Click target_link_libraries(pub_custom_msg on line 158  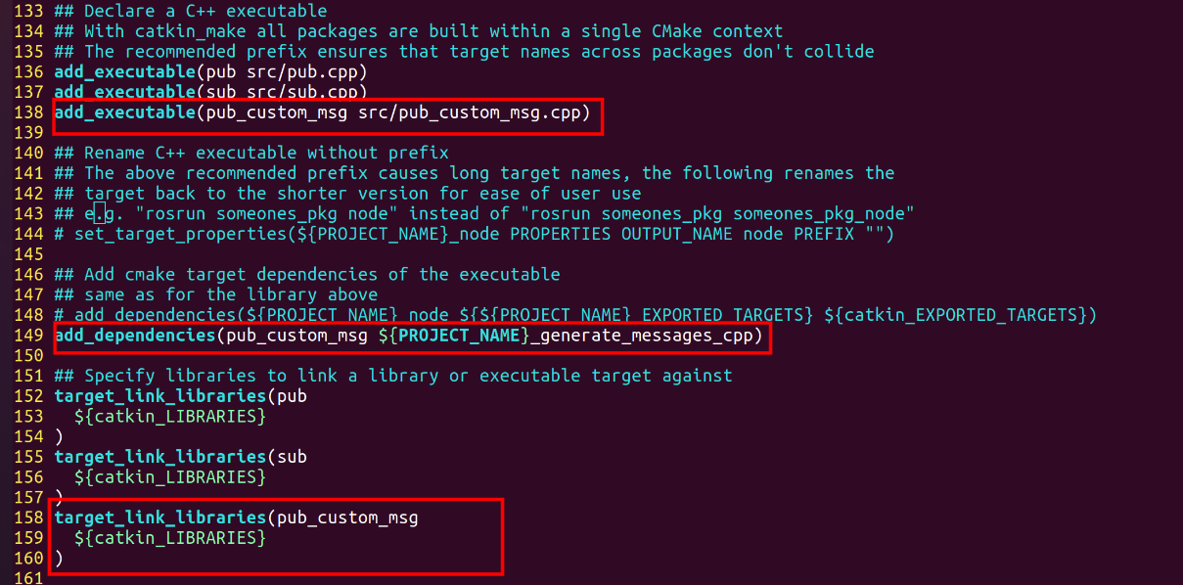coord(236,517)
